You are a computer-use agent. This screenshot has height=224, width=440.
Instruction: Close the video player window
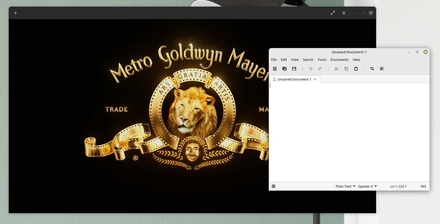(x=371, y=13)
